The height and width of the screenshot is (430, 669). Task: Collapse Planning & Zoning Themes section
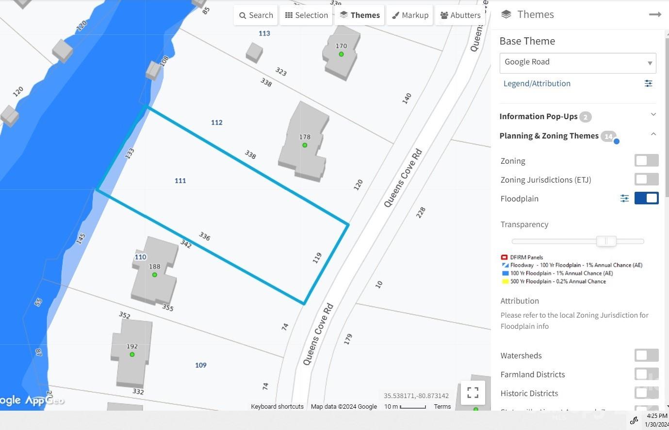point(653,134)
